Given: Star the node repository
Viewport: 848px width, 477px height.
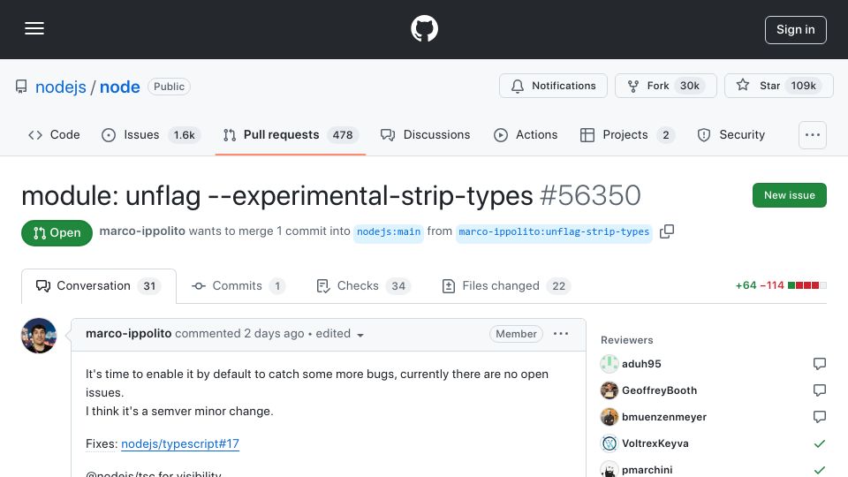Looking at the screenshot, I should click(778, 86).
